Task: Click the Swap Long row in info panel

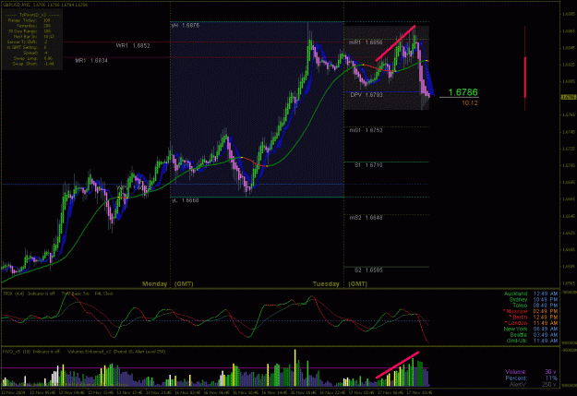Action: [33, 58]
